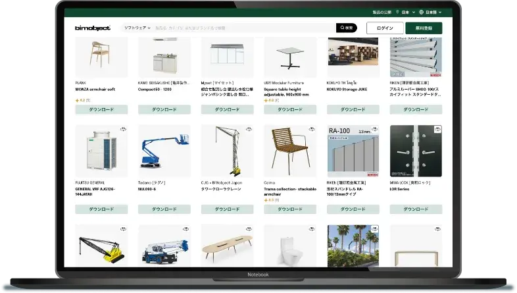The image size is (517, 293).
Task: Click badge icon on Trama armchair thumbnail
Action: pyautogui.click(x=312, y=128)
